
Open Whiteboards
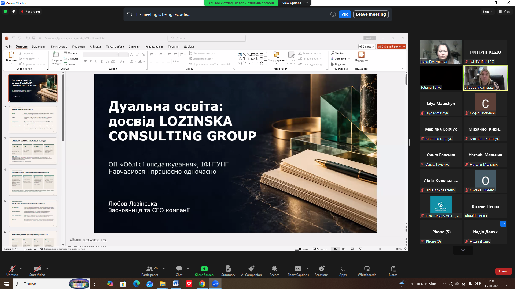pos(367,271)
